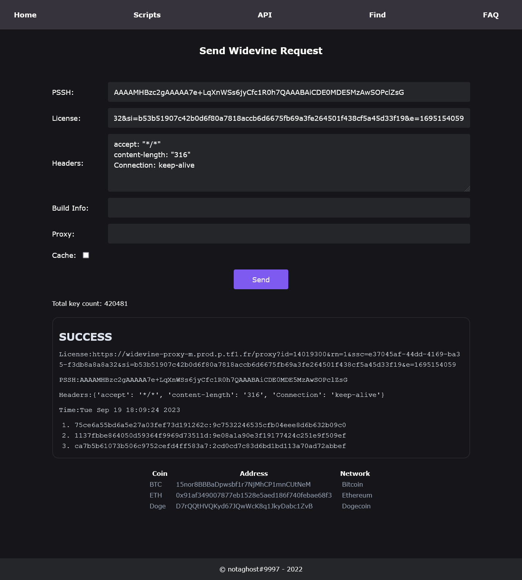This screenshot has height=580, width=522.
Task: Click the first decryption key result
Action: (x=210, y=425)
